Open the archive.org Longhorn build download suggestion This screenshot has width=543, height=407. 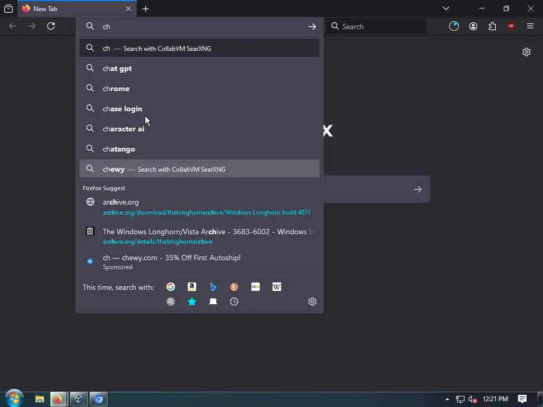[x=199, y=207]
